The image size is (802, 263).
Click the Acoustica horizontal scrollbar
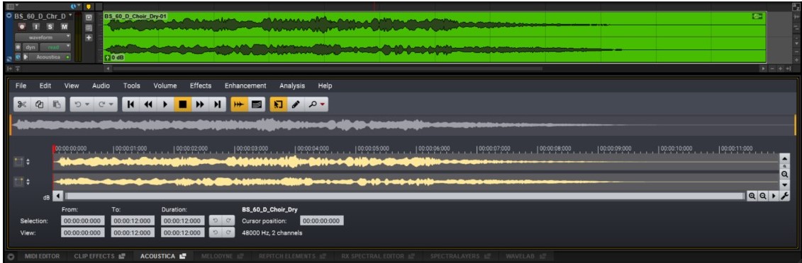(404, 197)
